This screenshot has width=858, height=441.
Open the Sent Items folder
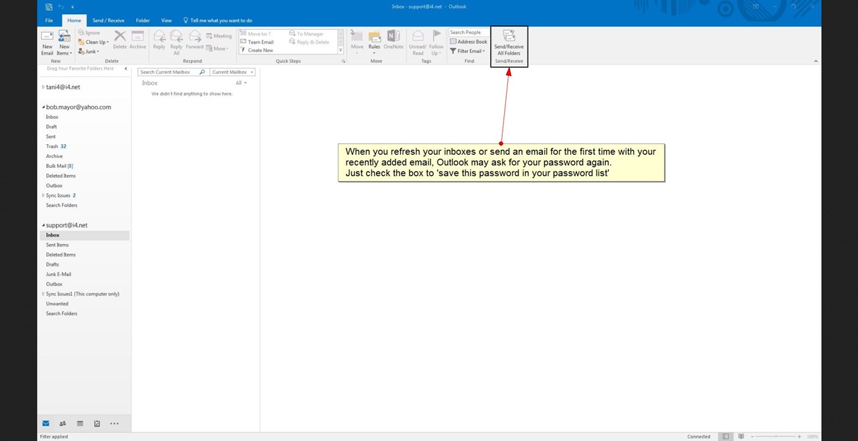(x=58, y=245)
